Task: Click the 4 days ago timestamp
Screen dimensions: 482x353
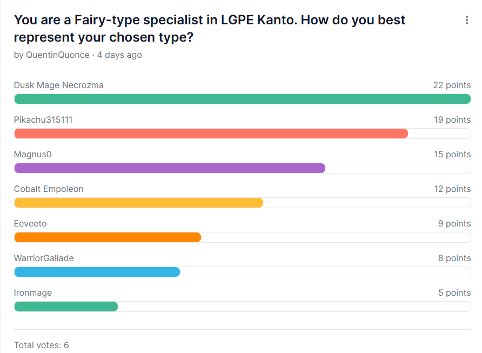Action: [x=119, y=55]
